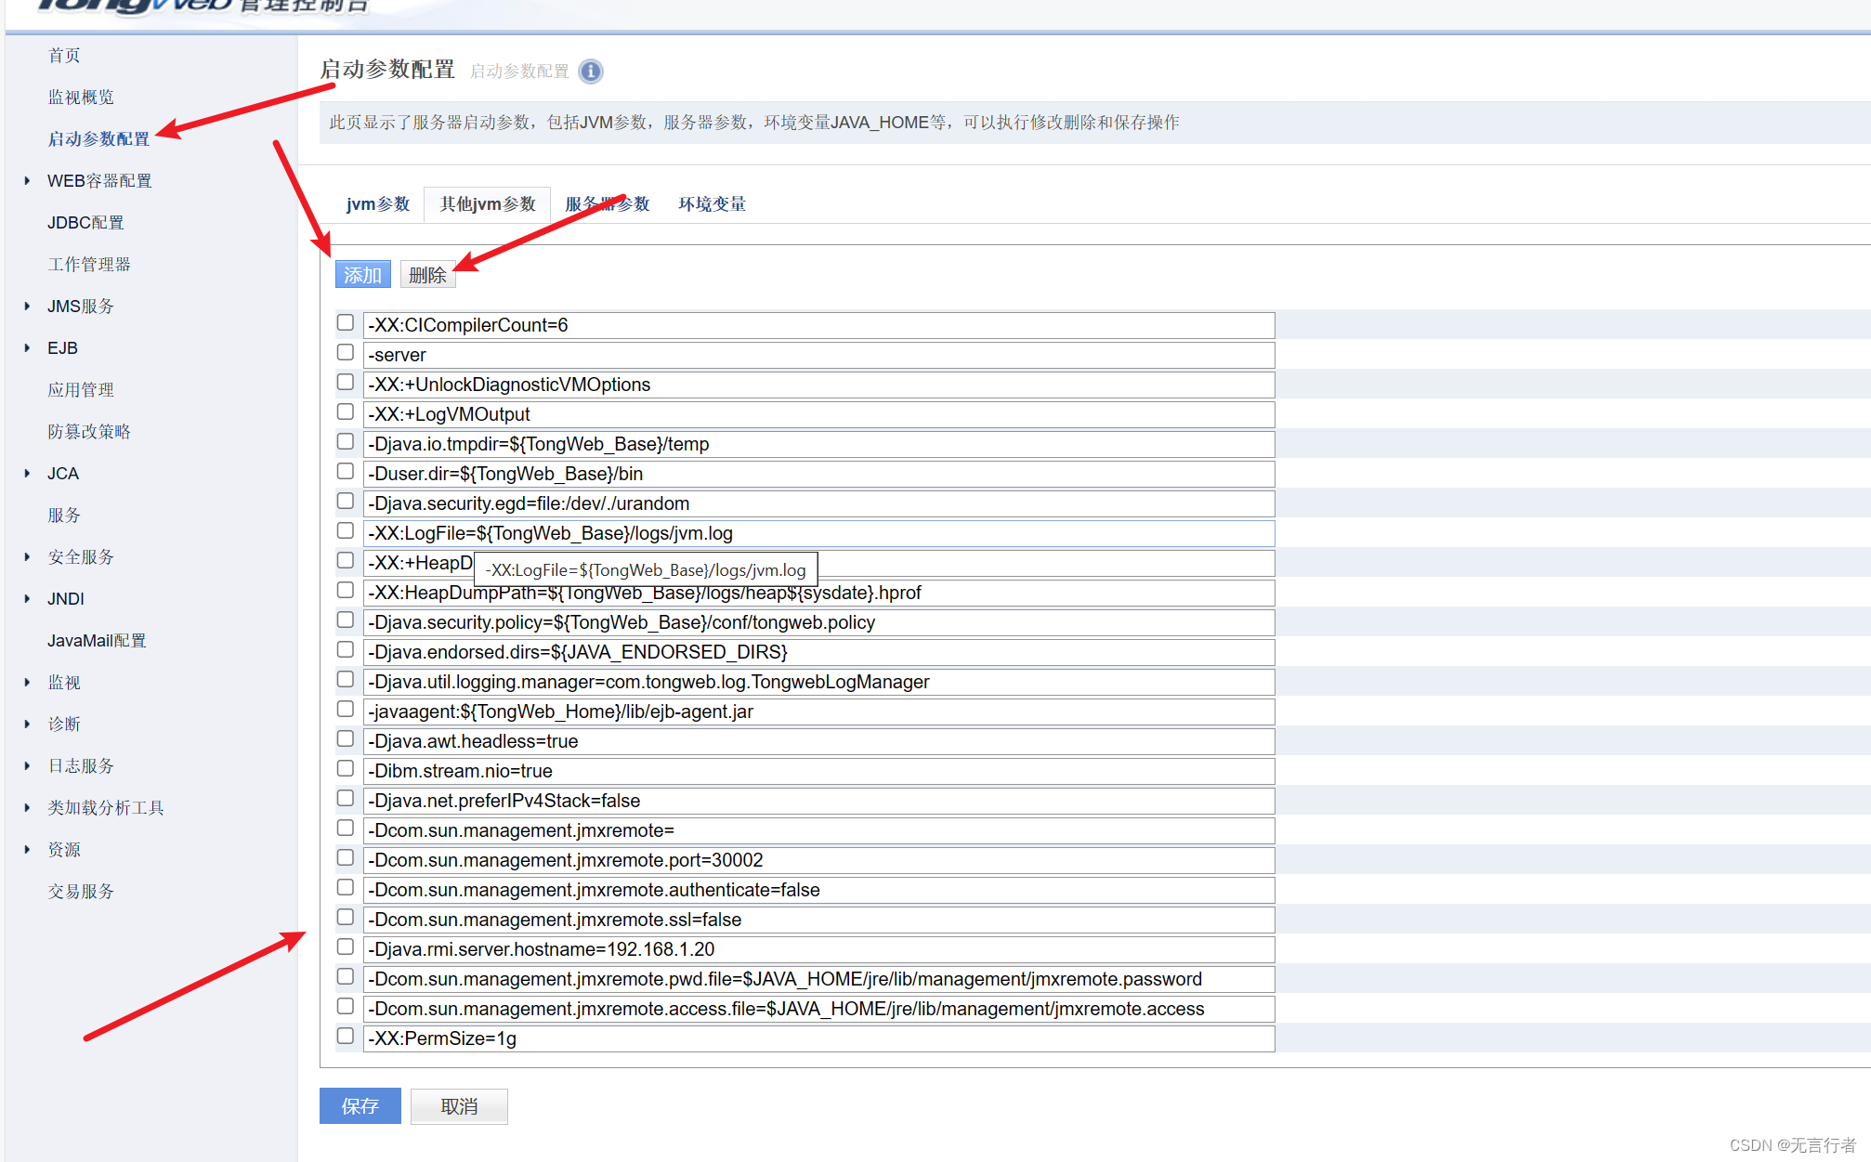The height and width of the screenshot is (1162, 1871).
Task: Open JDBC配置 in the sidebar
Action: point(85,223)
